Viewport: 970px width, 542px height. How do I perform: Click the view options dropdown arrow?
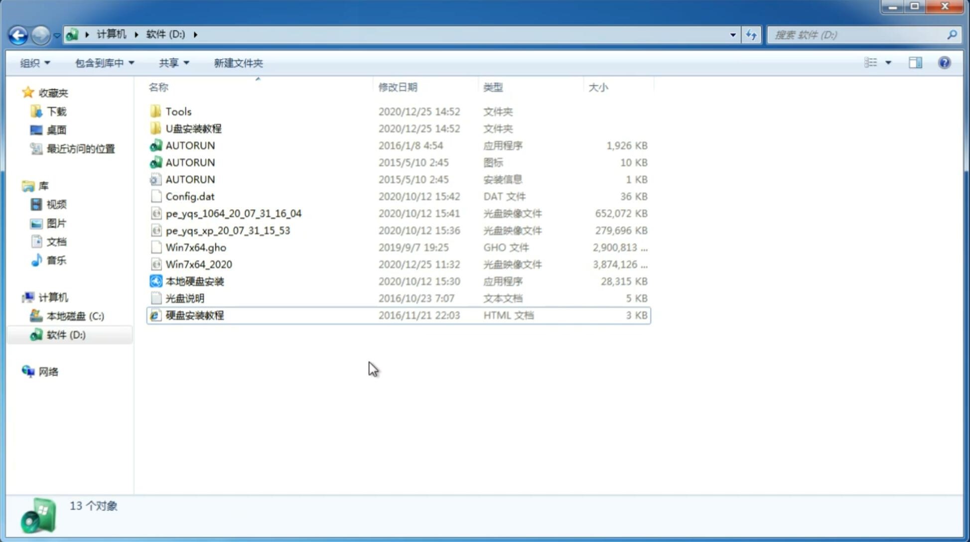click(888, 63)
